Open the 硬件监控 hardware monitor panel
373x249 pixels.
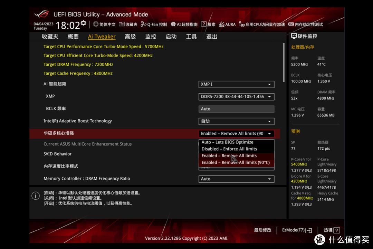coord(304,36)
